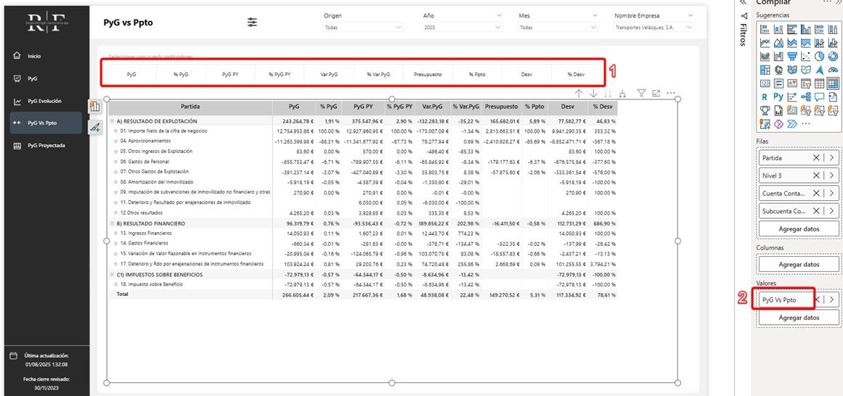The image size is (843, 396).
Task: Choose the Python (Py) visual
Action: coord(778,96)
